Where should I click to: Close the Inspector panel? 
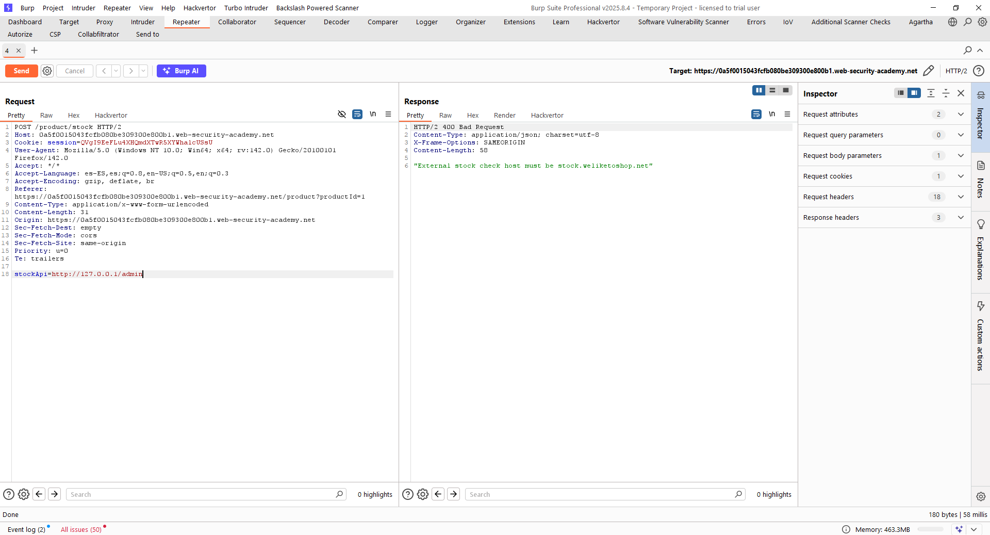(961, 93)
